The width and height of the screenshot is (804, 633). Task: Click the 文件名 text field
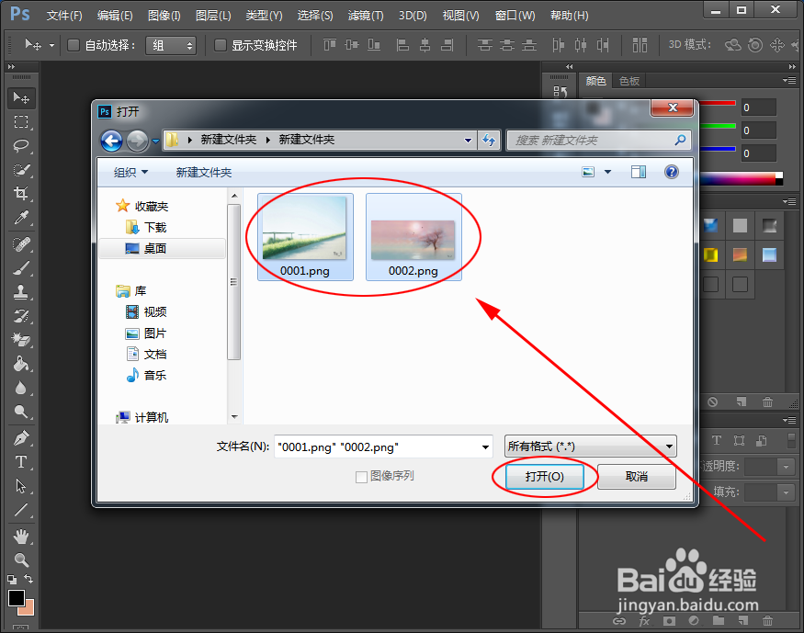pyautogui.click(x=383, y=446)
